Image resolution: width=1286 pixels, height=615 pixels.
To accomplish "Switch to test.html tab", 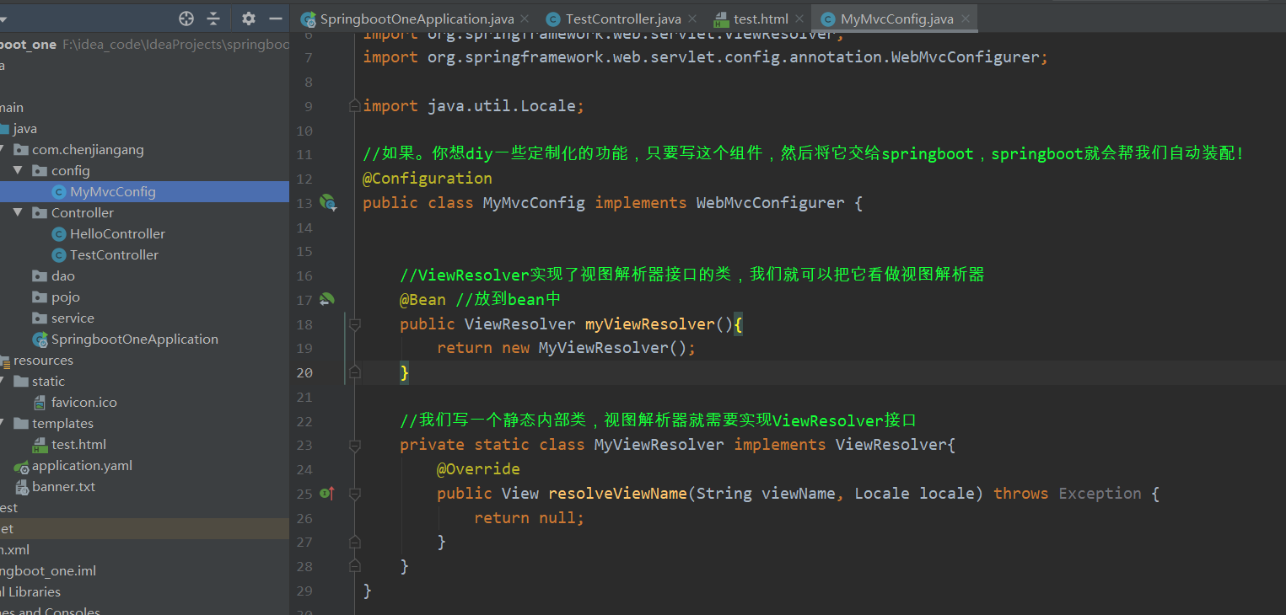I will [761, 19].
